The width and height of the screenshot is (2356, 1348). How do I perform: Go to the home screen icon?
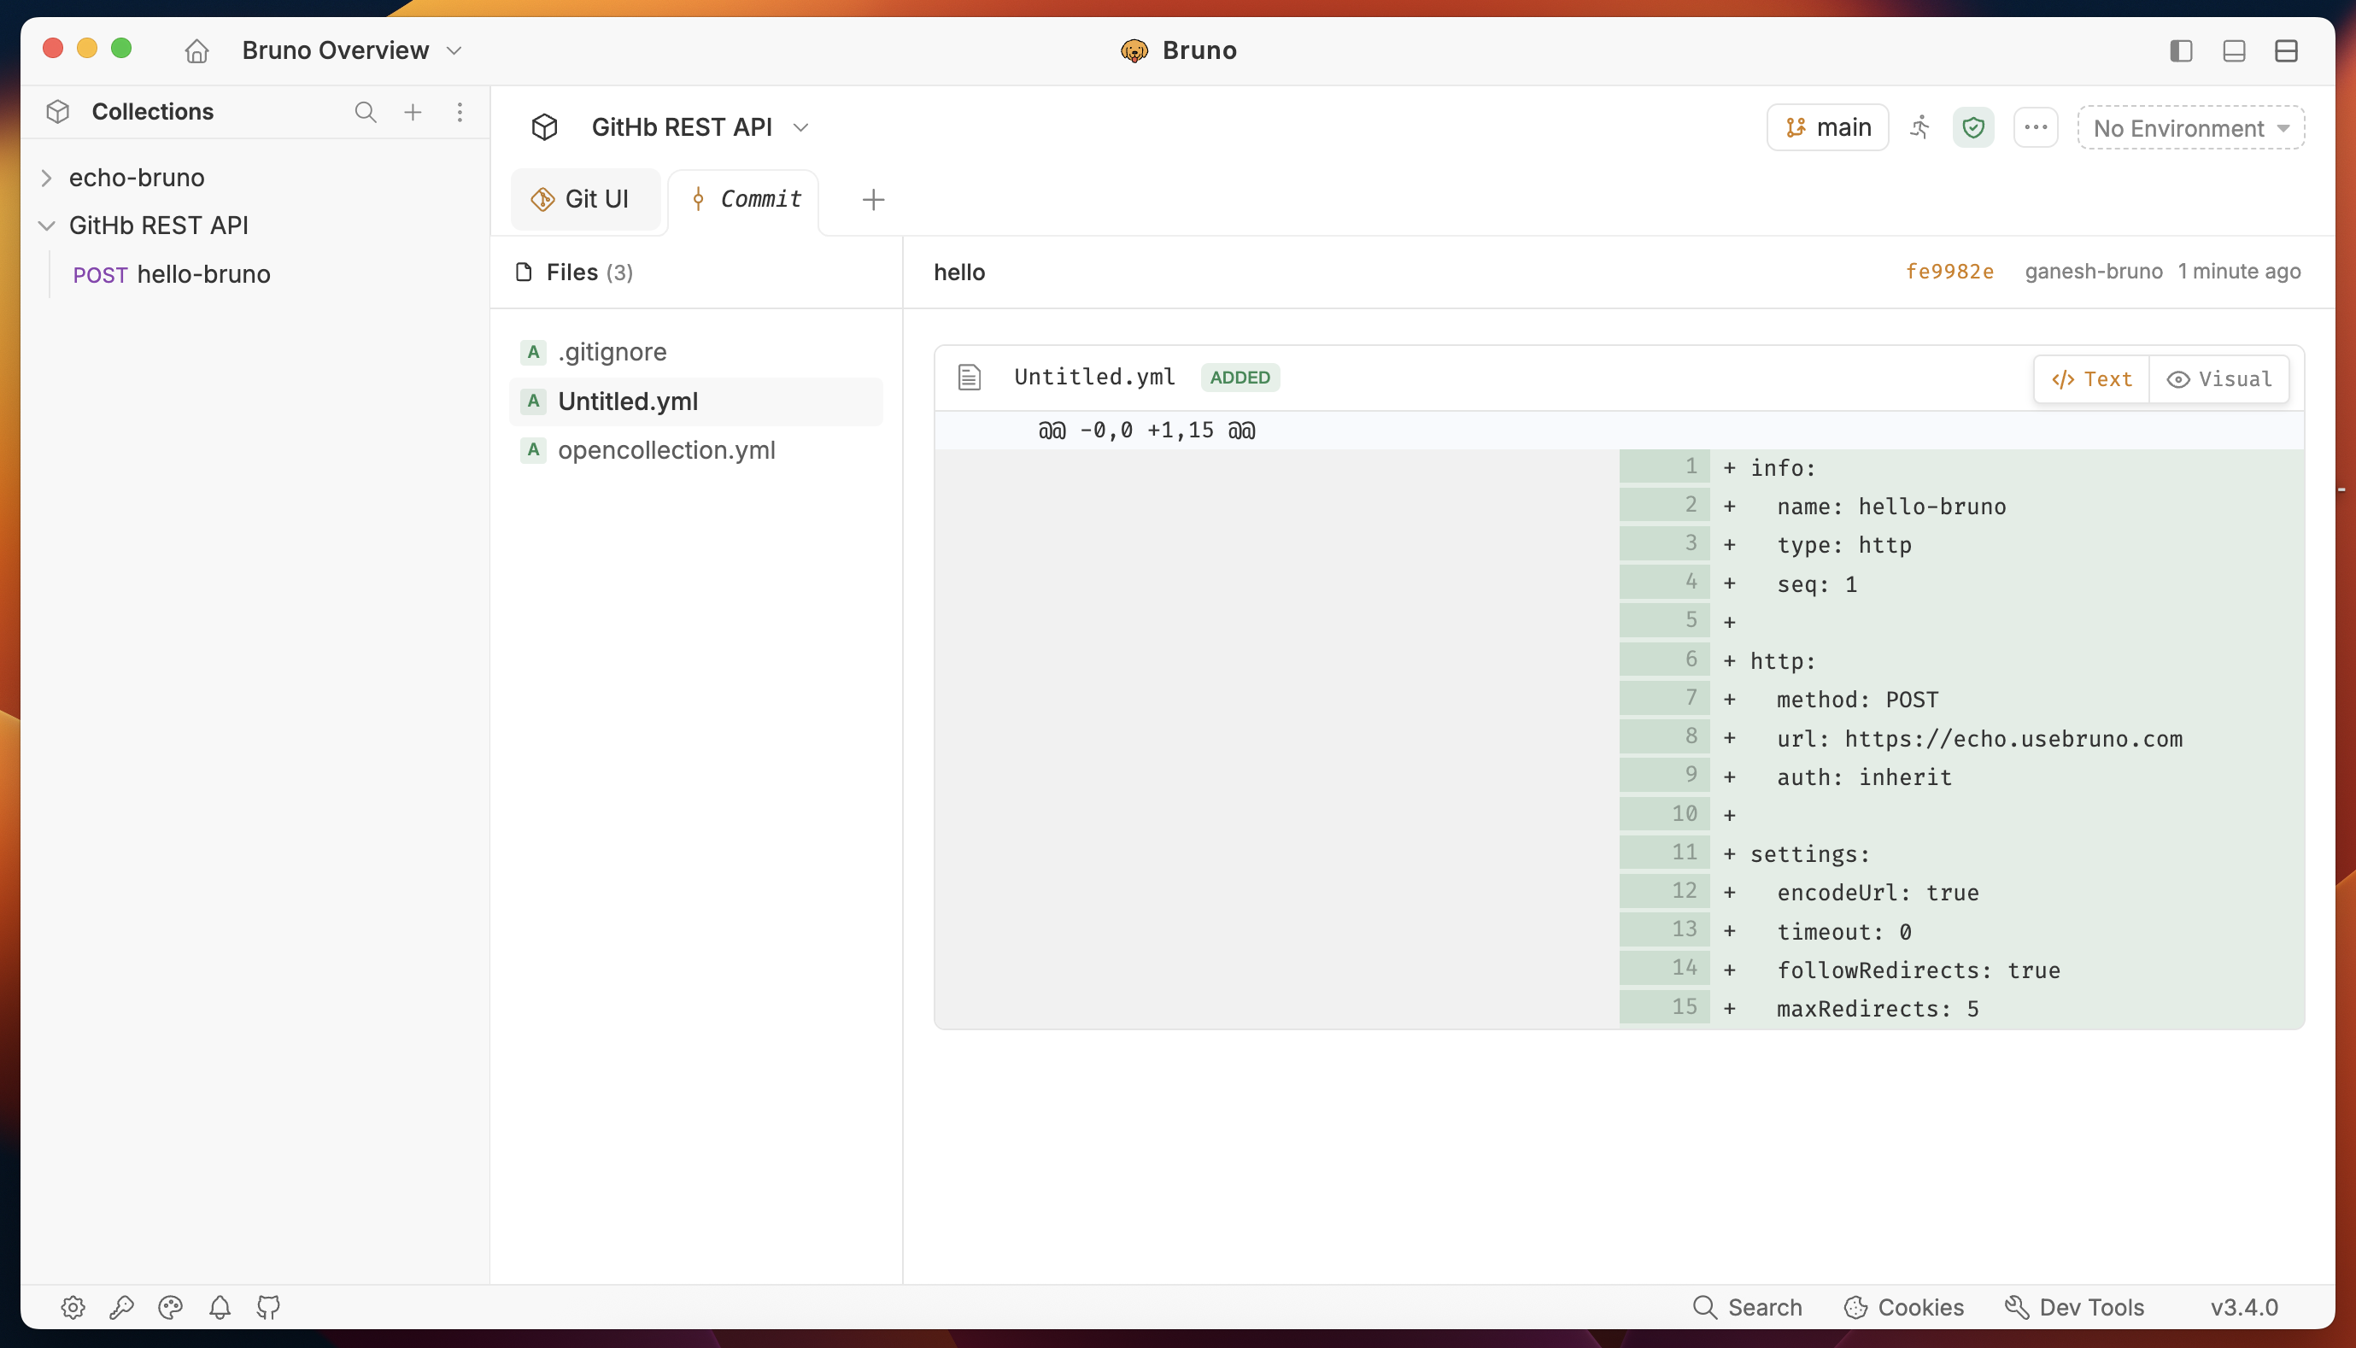coord(196,50)
